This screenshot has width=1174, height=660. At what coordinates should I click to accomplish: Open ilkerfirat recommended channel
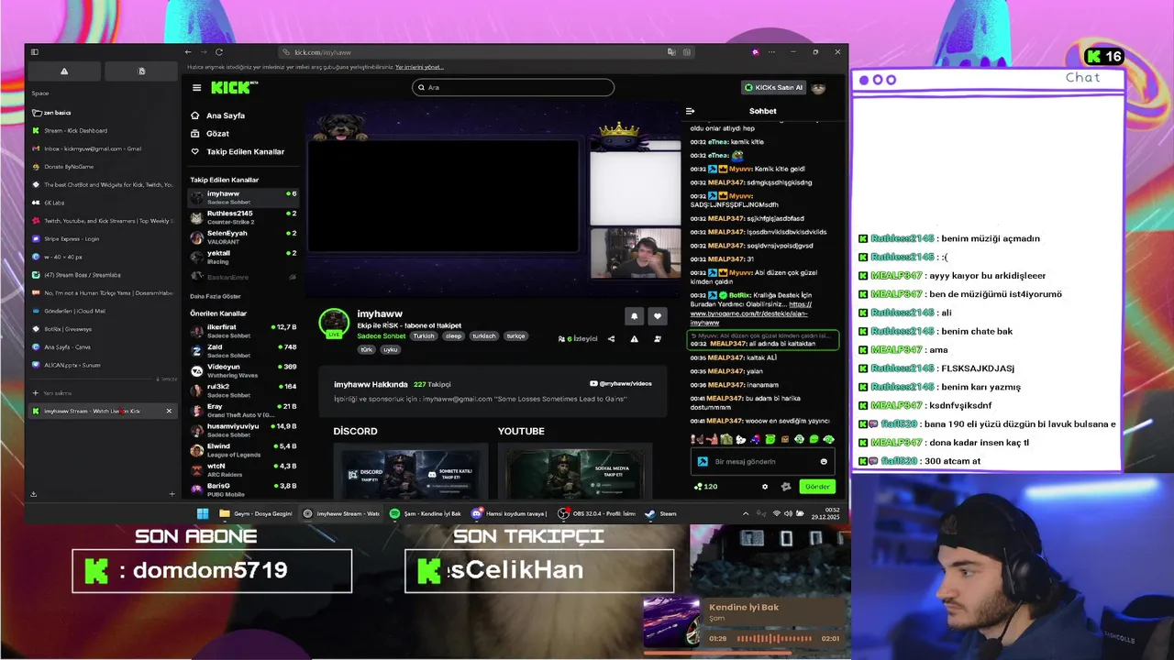[x=243, y=330]
